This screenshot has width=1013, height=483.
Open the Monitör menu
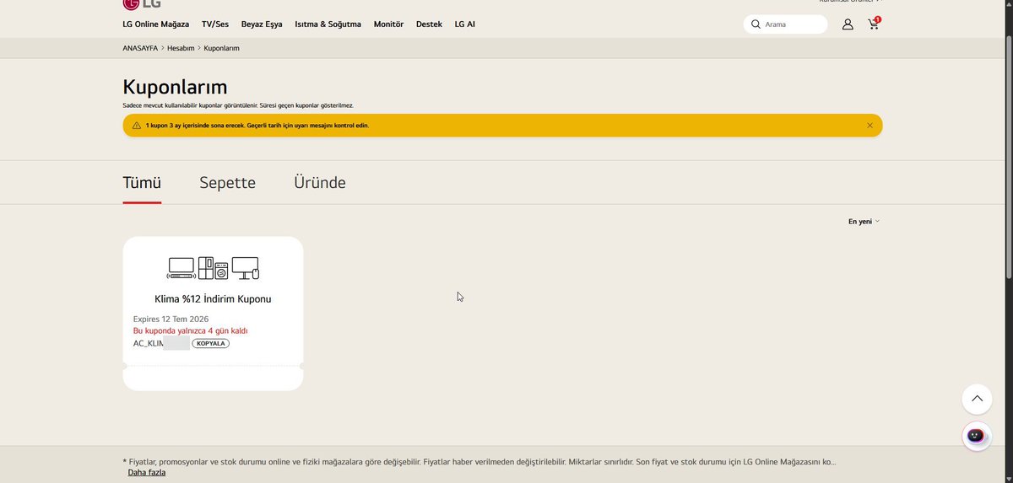point(388,24)
